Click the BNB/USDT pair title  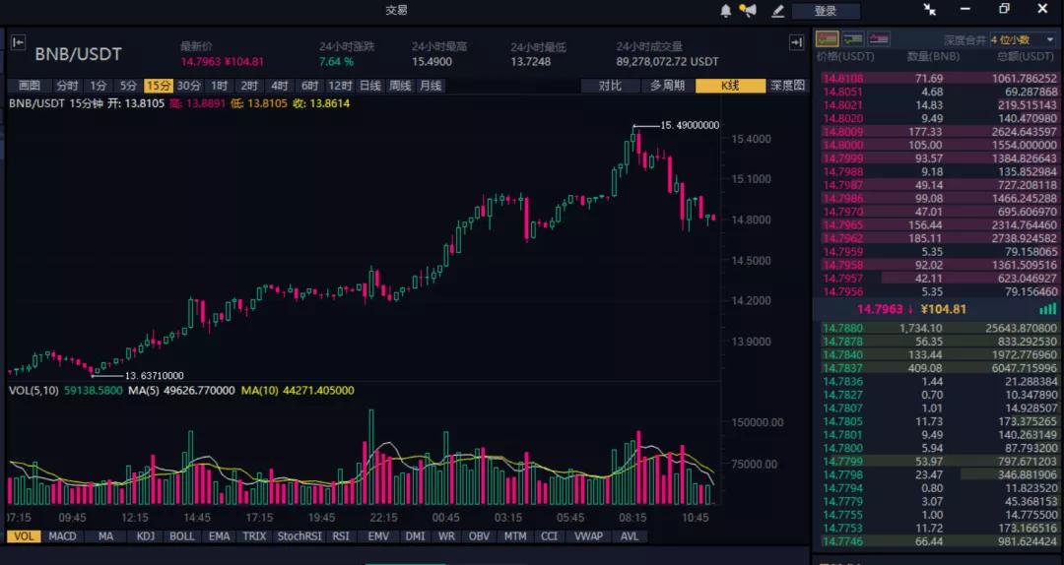(78, 54)
